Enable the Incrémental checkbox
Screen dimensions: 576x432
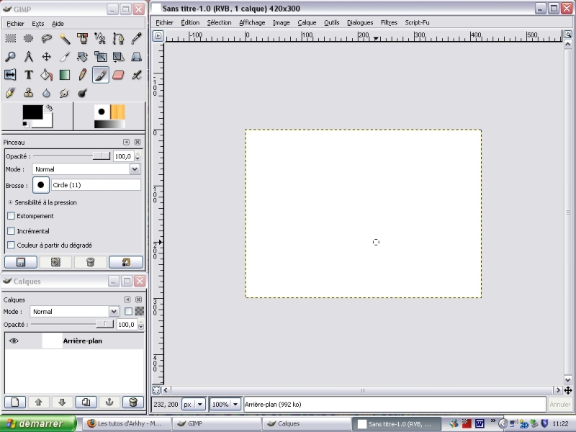[11, 230]
